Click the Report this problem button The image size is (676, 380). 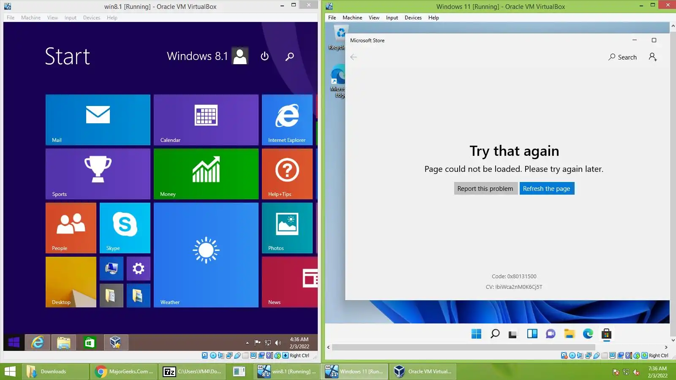pyautogui.click(x=485, y=188)
